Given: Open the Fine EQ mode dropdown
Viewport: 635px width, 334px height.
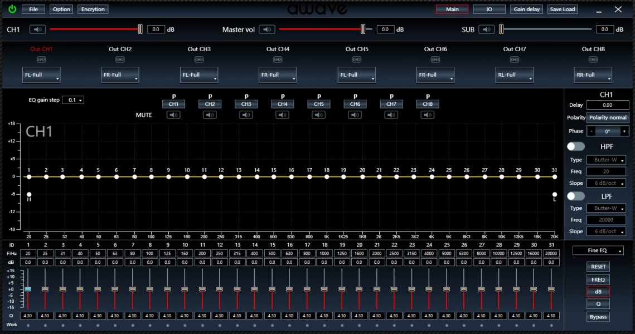Looking at the screenshot, I should coord(598,251).
